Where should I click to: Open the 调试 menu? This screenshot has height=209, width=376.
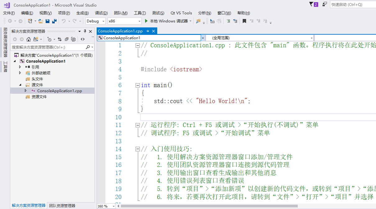[x=101, y=13]
